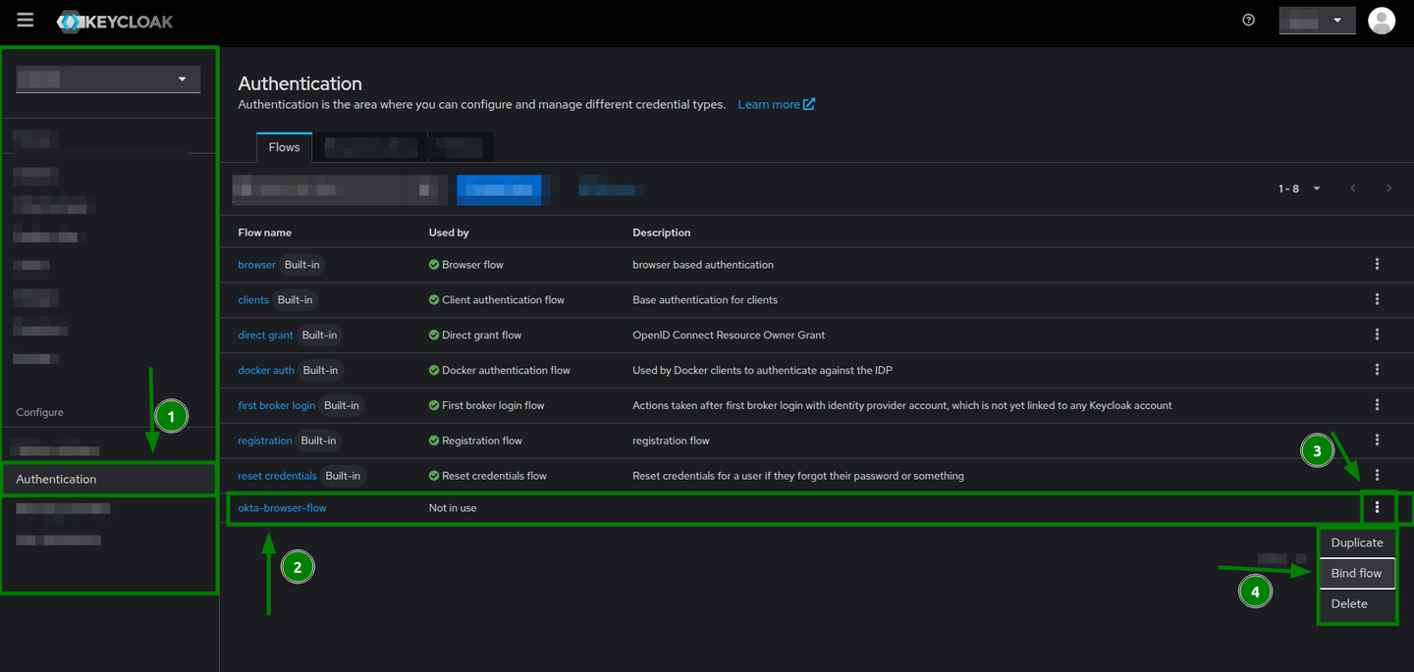The height and width of the screenshot is (672, 1414).
Task: Choose Duplicate from the context menu
Action: point(1356,542)
